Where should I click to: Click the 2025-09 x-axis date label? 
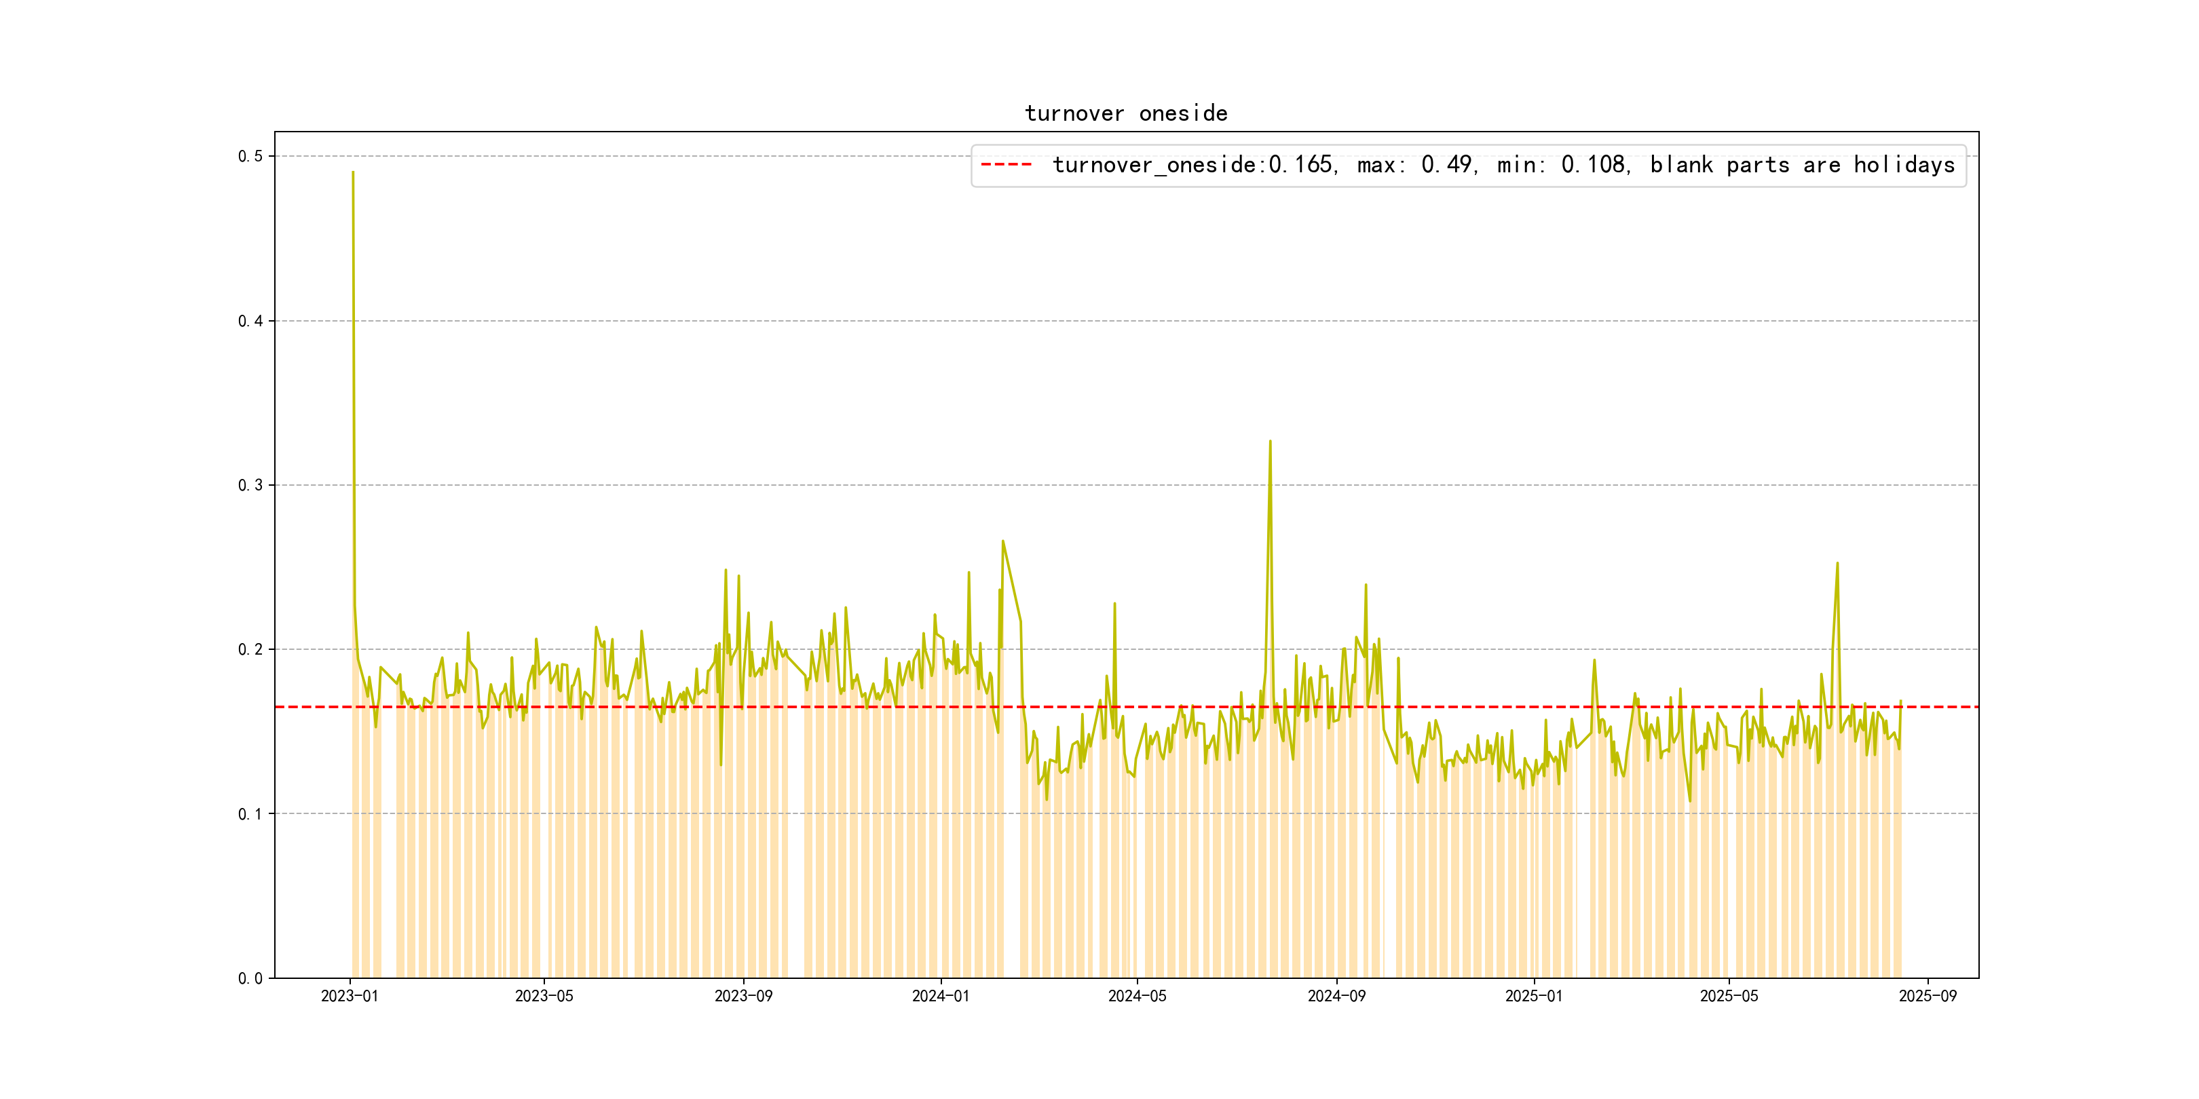pos(1928,997)
